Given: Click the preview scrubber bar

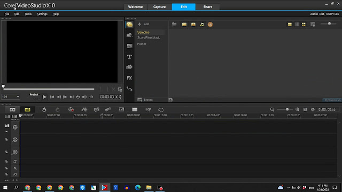Looking at the screenshot, I should (49, 89).
